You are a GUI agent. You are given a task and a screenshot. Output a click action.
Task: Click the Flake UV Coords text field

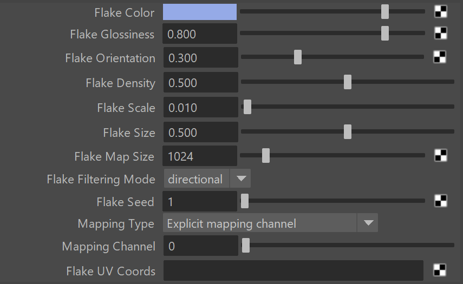(294, 270)
